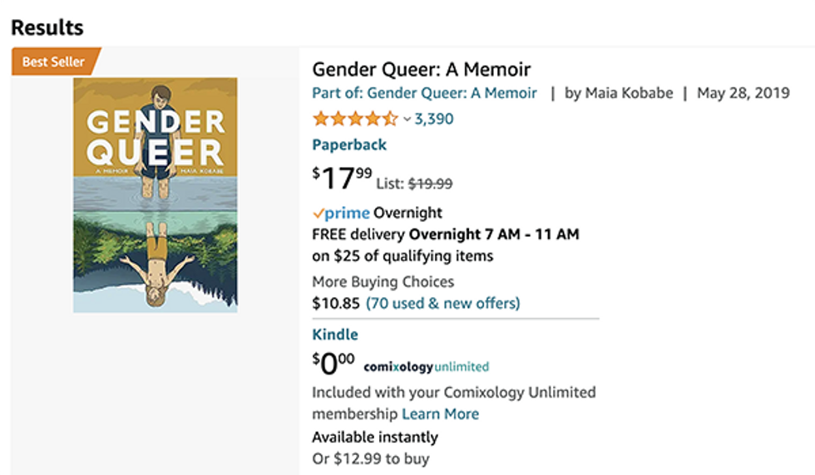
Task: Click author name Maia Kobabe
Action: click(629, 93)
